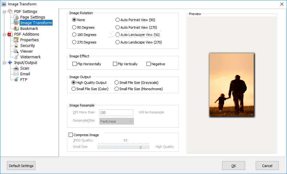Close the Image Transform dialog
The height and width of the screenshot is (174, 287).
pos(282,4)
